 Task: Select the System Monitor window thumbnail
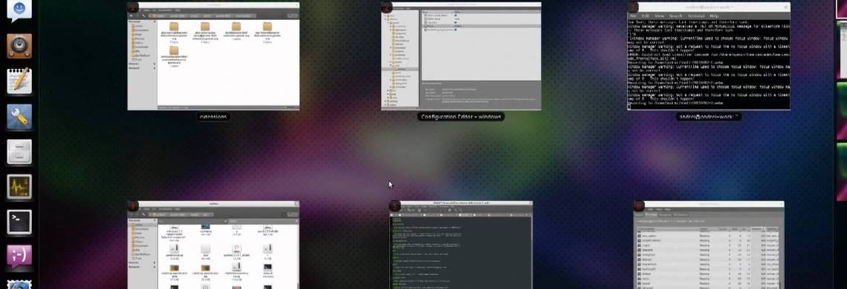(x=709, y=245)
